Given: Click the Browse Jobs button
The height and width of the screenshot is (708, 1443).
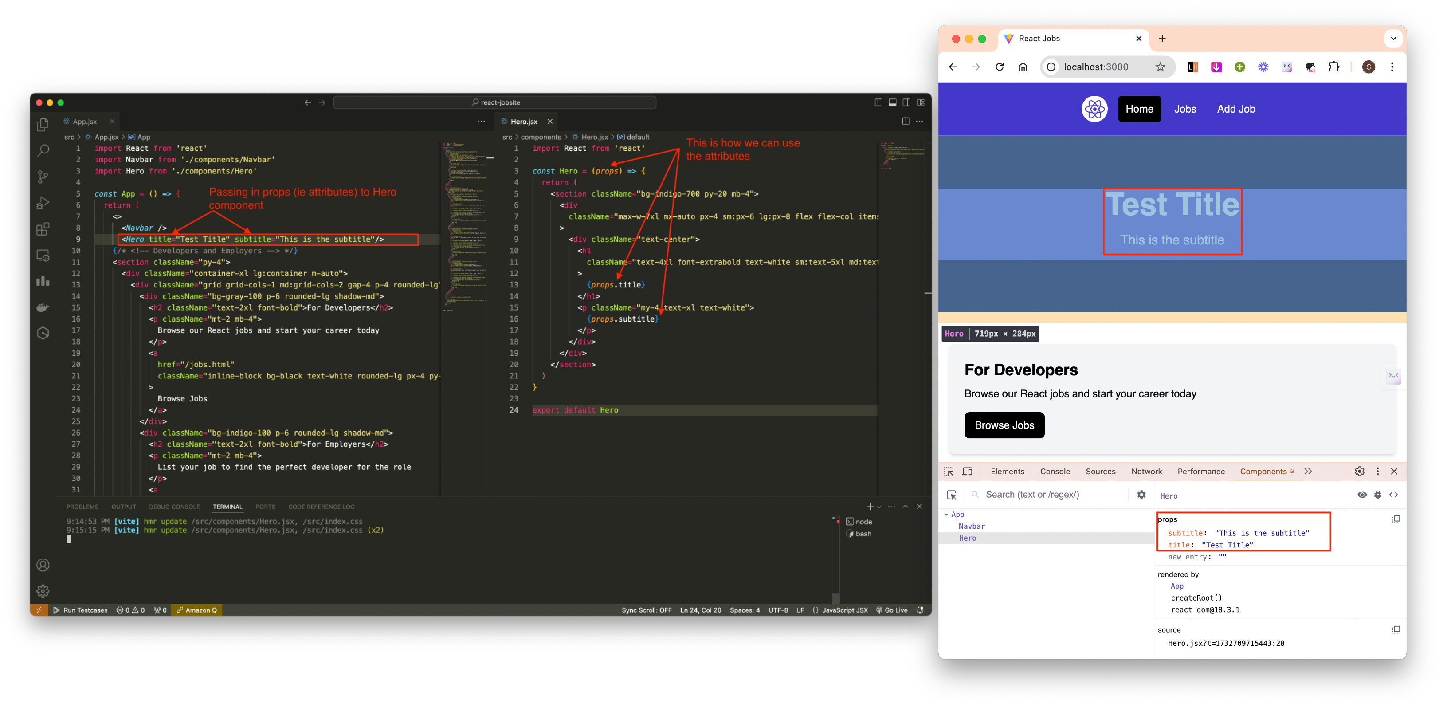Looking at the screenshot, I should click(x=1004, y=425).
